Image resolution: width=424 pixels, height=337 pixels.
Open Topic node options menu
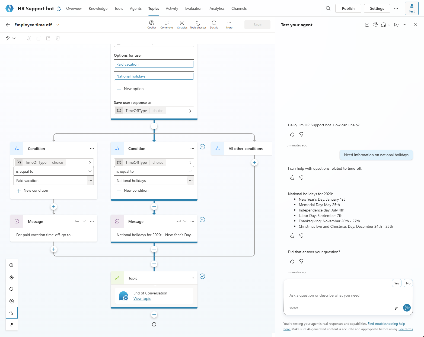coord(192,278)
